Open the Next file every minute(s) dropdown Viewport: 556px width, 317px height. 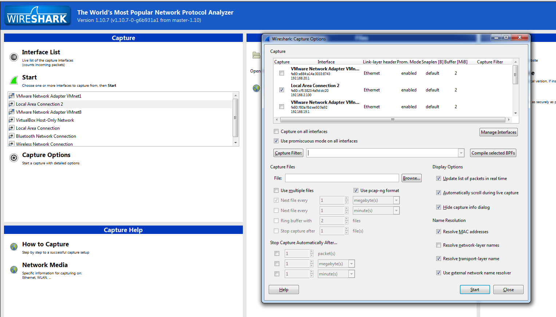(x=396, y=211)
